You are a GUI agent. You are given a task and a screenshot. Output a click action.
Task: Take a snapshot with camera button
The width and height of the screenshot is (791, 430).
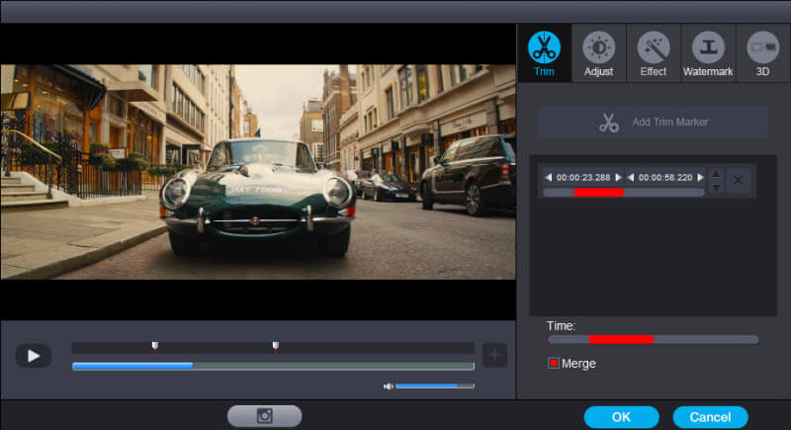264,416
